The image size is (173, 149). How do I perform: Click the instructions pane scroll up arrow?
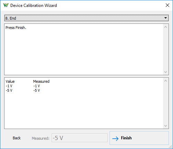(165, 27)
